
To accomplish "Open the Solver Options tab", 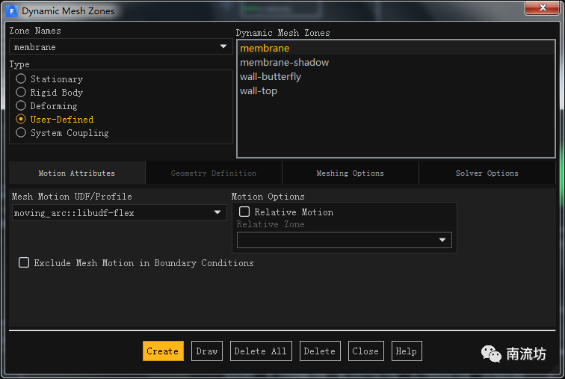I will click(x=487, y=173).
